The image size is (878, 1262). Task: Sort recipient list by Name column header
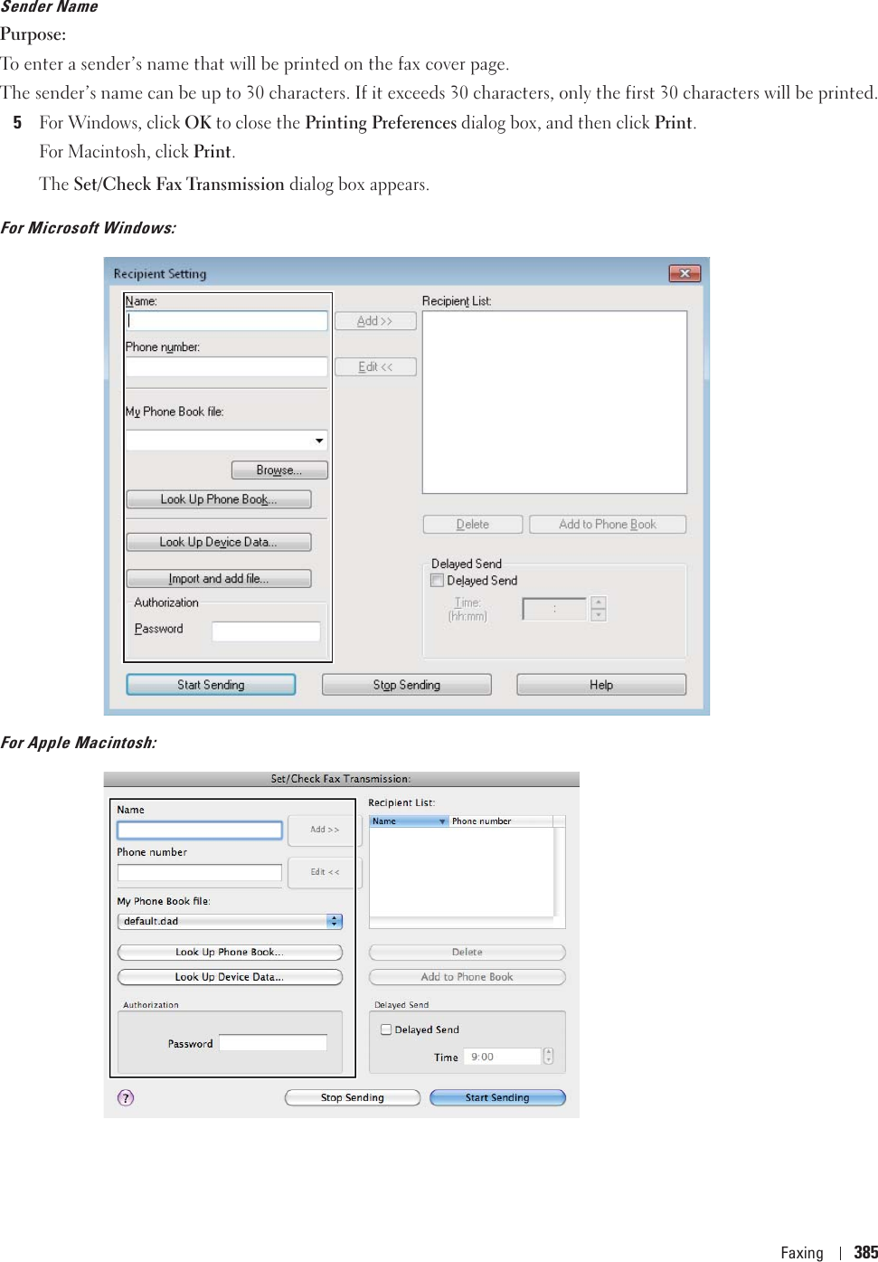409,821
